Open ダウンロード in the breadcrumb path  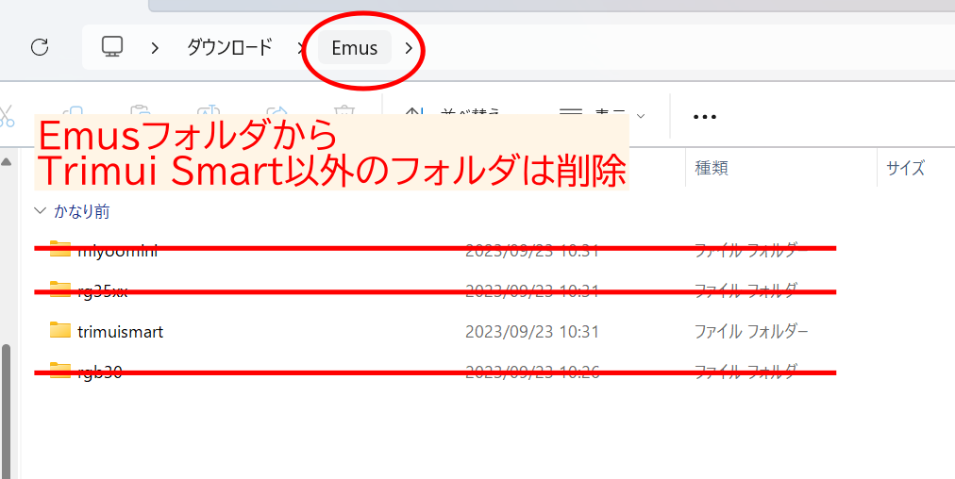(229, 47)
